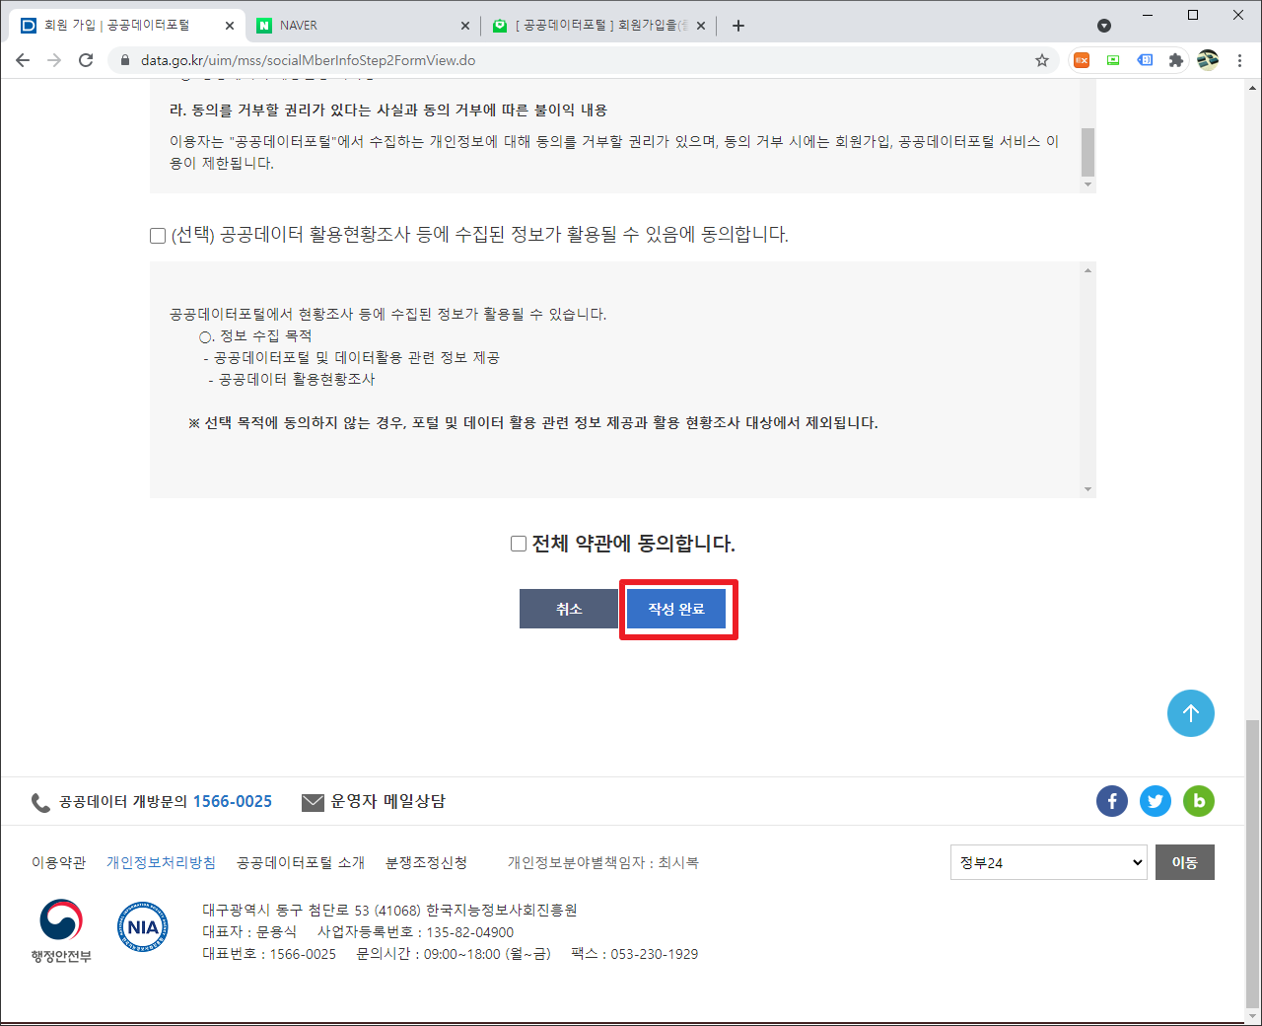Switch to the [공공데이터포털] 회원가입 tab
This screenshot has width=1262, height=1026.
(599, 26)
